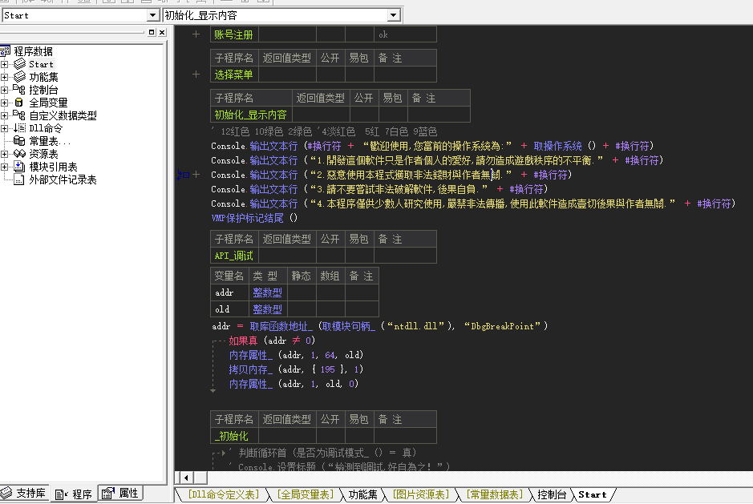Click the 常量表 icon in tree
753x504 pixels.
pos(19,141)
